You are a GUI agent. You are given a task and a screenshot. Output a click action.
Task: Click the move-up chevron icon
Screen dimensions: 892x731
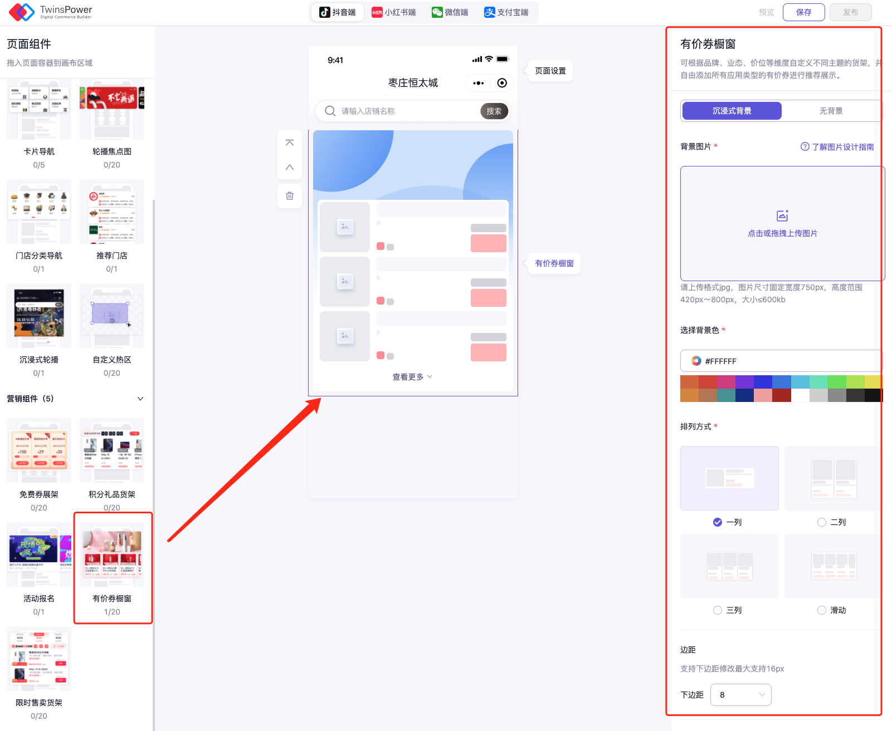[290, 167]
